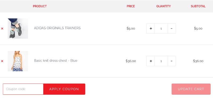Viewport: 213px width, 100px height.
Task: Click minus button for knit dress quantity
Action: coord(172,61)
